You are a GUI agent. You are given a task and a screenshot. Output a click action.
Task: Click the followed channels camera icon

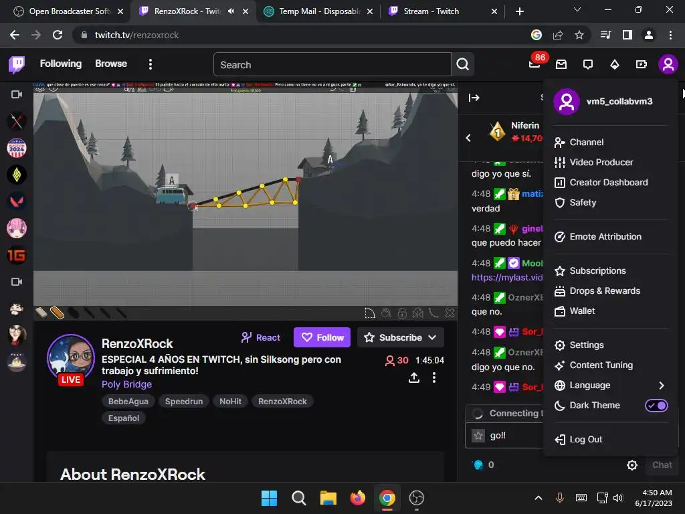(x=17, y=94)
